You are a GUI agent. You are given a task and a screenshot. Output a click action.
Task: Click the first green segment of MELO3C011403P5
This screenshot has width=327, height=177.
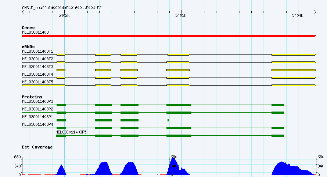[x=61, y=136]
